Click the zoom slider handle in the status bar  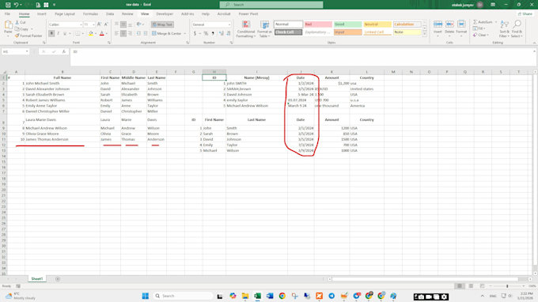click(x=507, y=286)
